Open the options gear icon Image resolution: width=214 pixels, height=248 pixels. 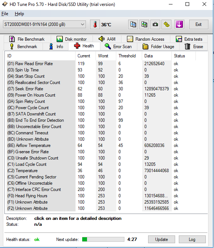[166, 24]
